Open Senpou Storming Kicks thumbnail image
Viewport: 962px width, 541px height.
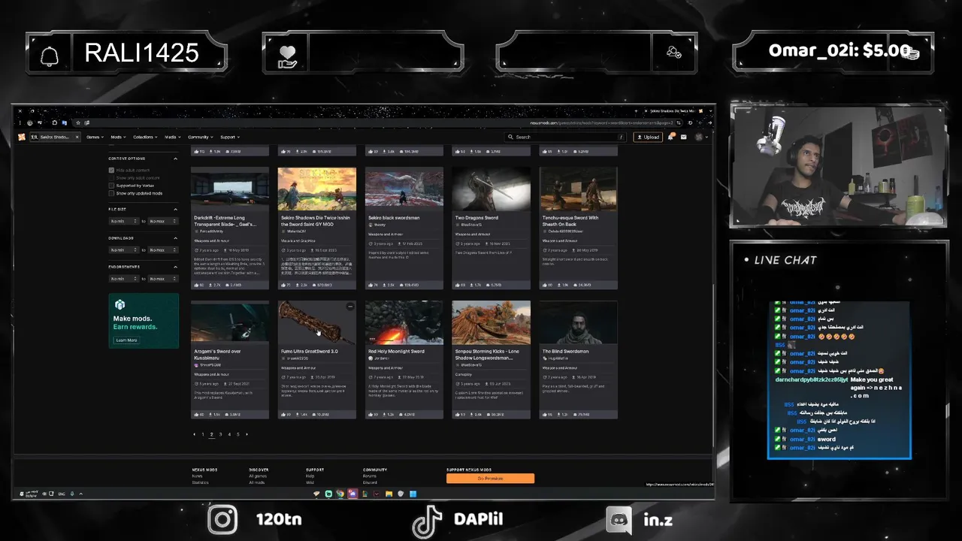492,323
